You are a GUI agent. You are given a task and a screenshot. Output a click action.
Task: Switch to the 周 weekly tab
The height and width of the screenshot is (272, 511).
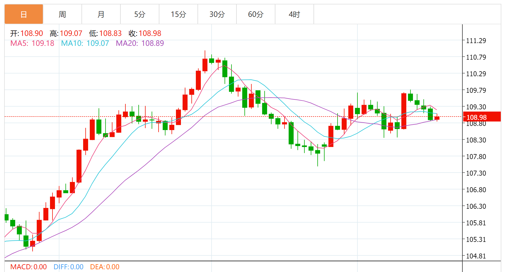(62, 14)
